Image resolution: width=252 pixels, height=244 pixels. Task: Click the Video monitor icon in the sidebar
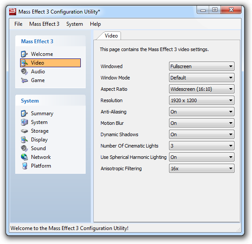tap(24, 63)
